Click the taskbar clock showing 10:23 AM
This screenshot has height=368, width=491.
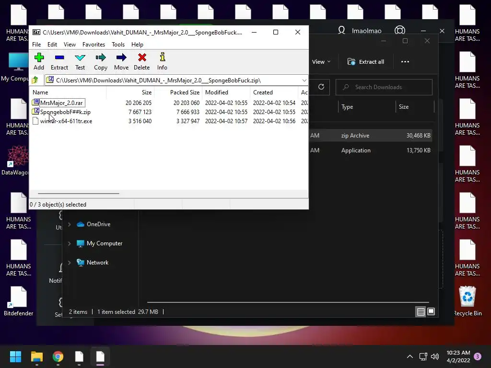click(x=458, y=356)
